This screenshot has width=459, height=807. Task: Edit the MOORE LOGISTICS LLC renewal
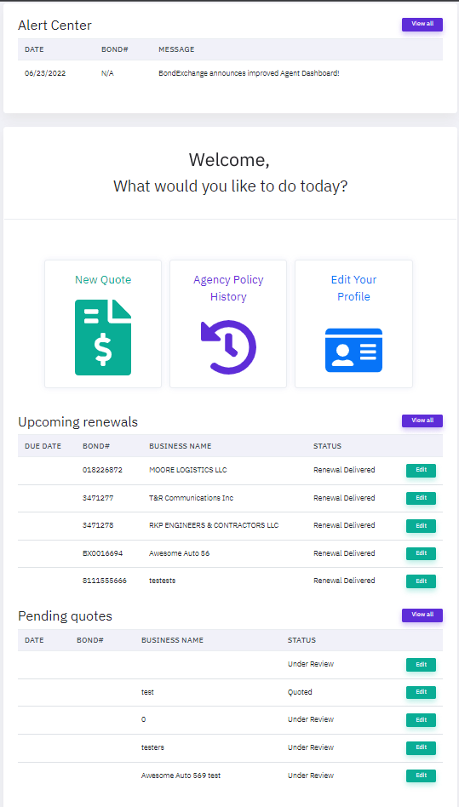click(421, 471)
